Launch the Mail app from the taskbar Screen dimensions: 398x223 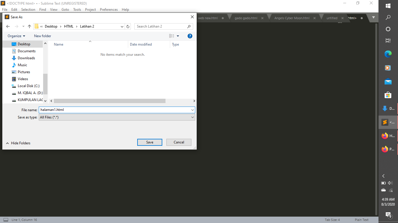coord(388,82)
